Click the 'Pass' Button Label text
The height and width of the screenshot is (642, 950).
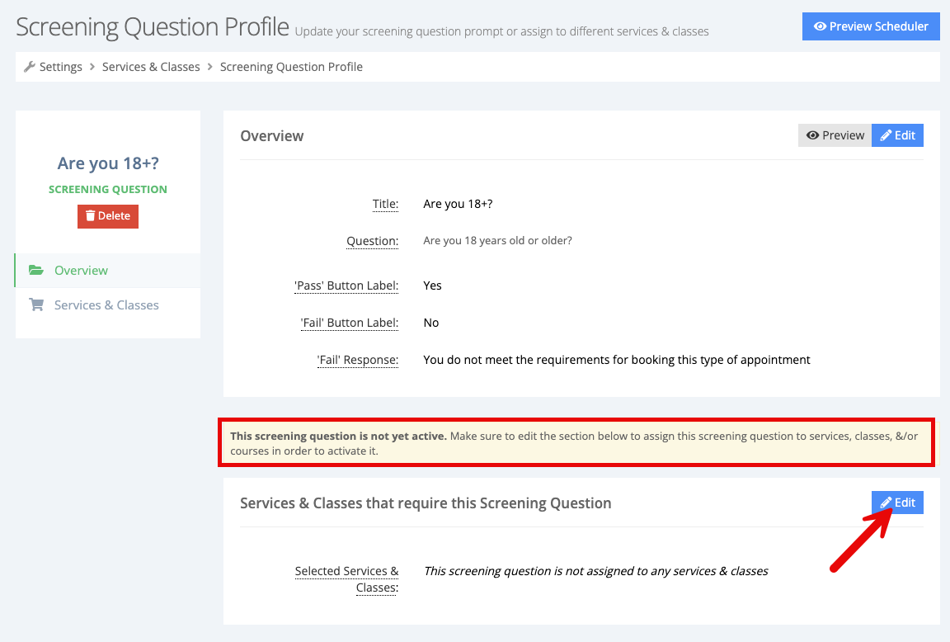346,286
